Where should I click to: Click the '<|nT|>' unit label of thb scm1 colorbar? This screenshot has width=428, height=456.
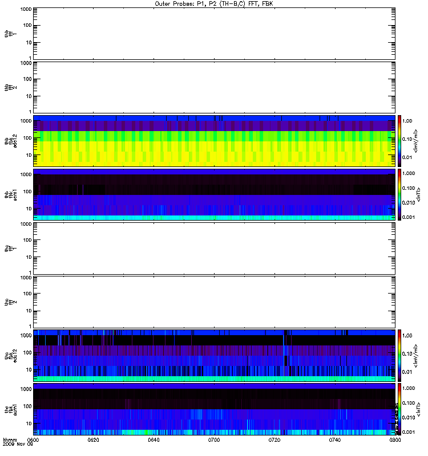click(418, 195)
